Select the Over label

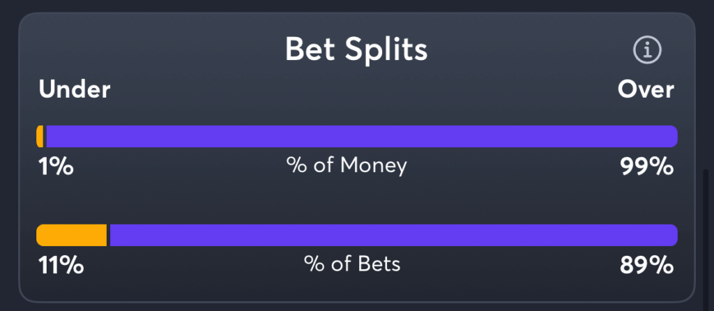pyautogui.click(x=646, y=90)
